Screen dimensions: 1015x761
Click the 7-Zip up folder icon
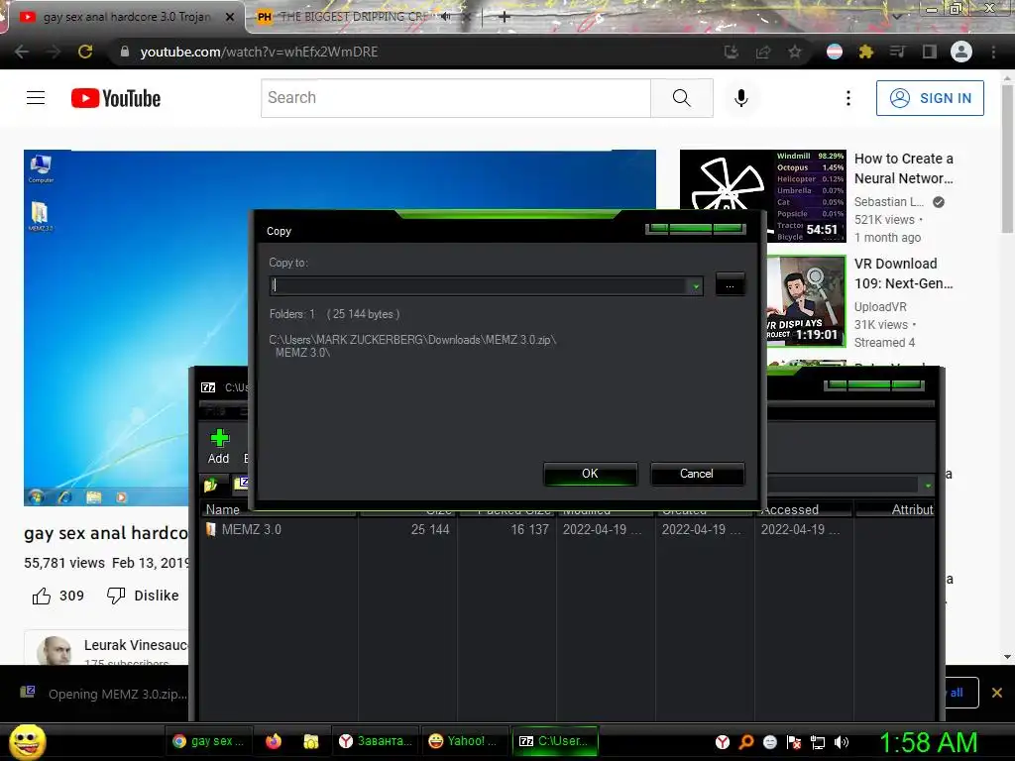[210, 484]
